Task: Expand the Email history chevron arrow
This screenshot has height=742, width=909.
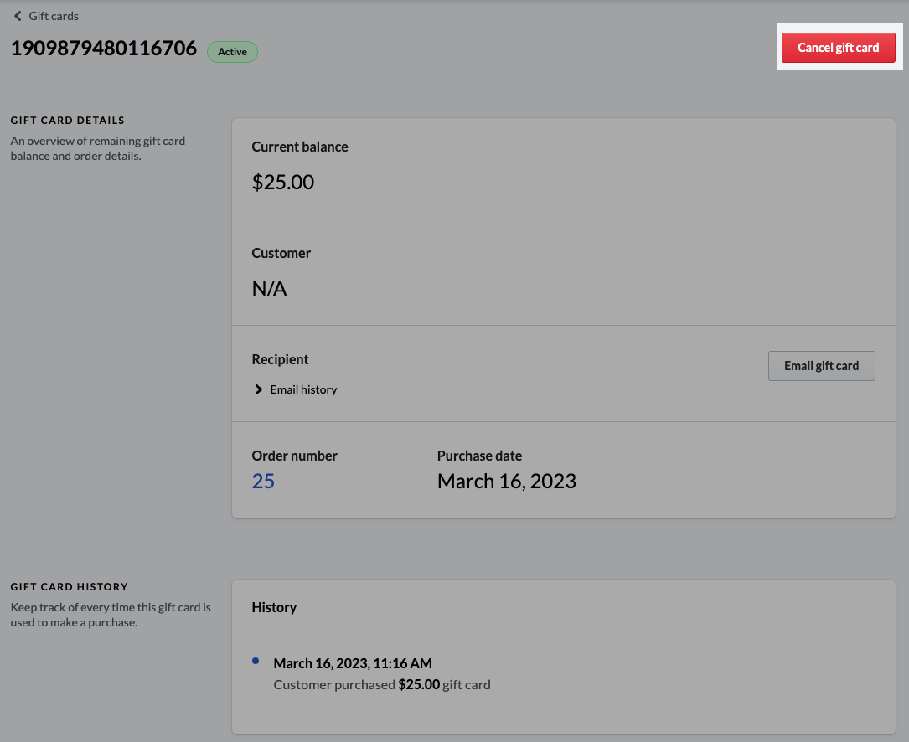Action: pos(258,389)
